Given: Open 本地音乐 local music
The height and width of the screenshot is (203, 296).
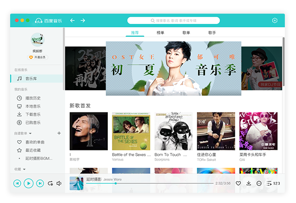Looking at the screenshot, I should (x=33, y=106).
